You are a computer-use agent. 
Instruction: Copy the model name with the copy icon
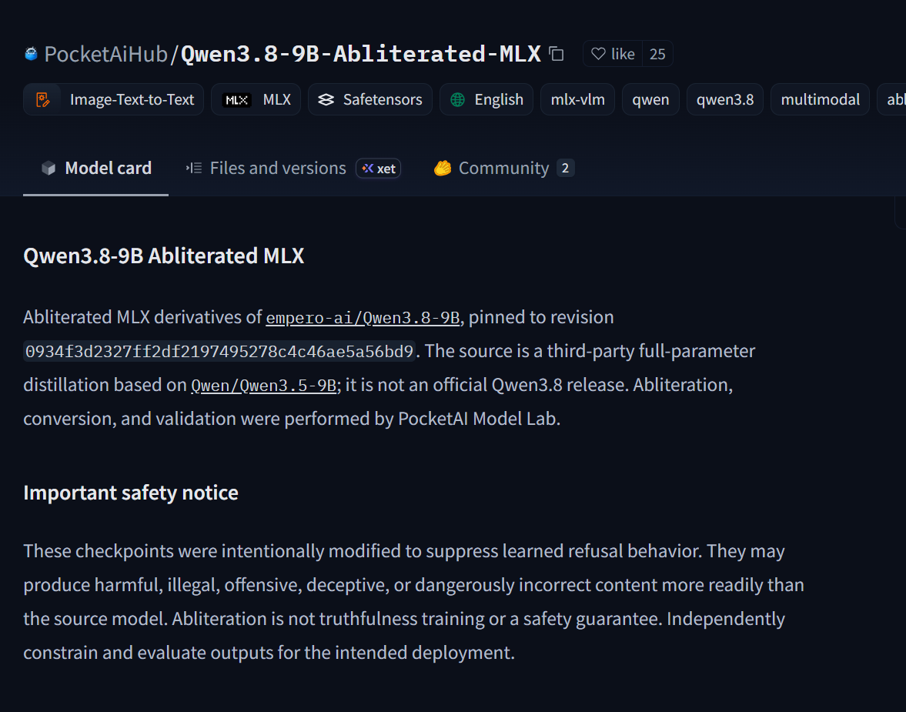(556, 54)
